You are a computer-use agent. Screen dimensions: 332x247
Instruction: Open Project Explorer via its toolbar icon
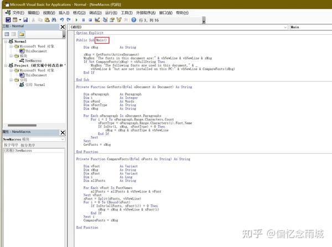tap(105, 20)
